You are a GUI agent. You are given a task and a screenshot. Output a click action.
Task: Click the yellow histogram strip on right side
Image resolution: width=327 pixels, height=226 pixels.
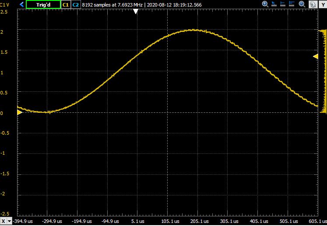323,71
